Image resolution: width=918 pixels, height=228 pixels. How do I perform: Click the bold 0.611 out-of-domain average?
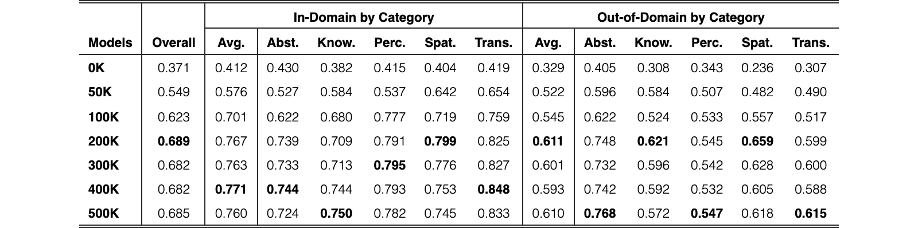[x=548, y=141]
